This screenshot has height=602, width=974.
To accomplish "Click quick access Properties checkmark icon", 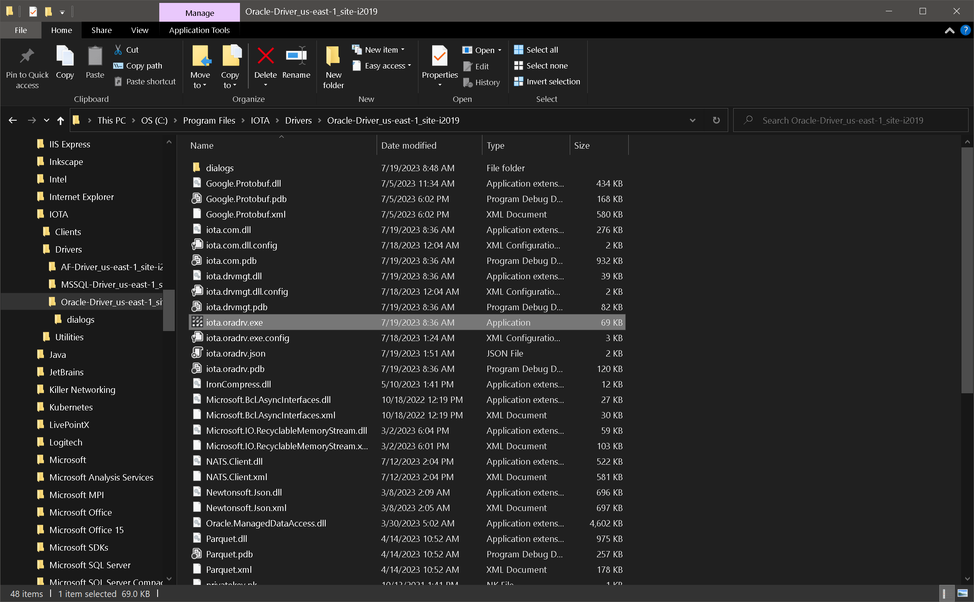I will (x=33, y=11).
